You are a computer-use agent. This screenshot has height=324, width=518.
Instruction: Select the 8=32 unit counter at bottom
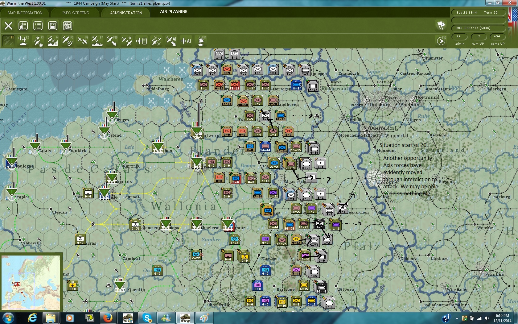point(329,303)
